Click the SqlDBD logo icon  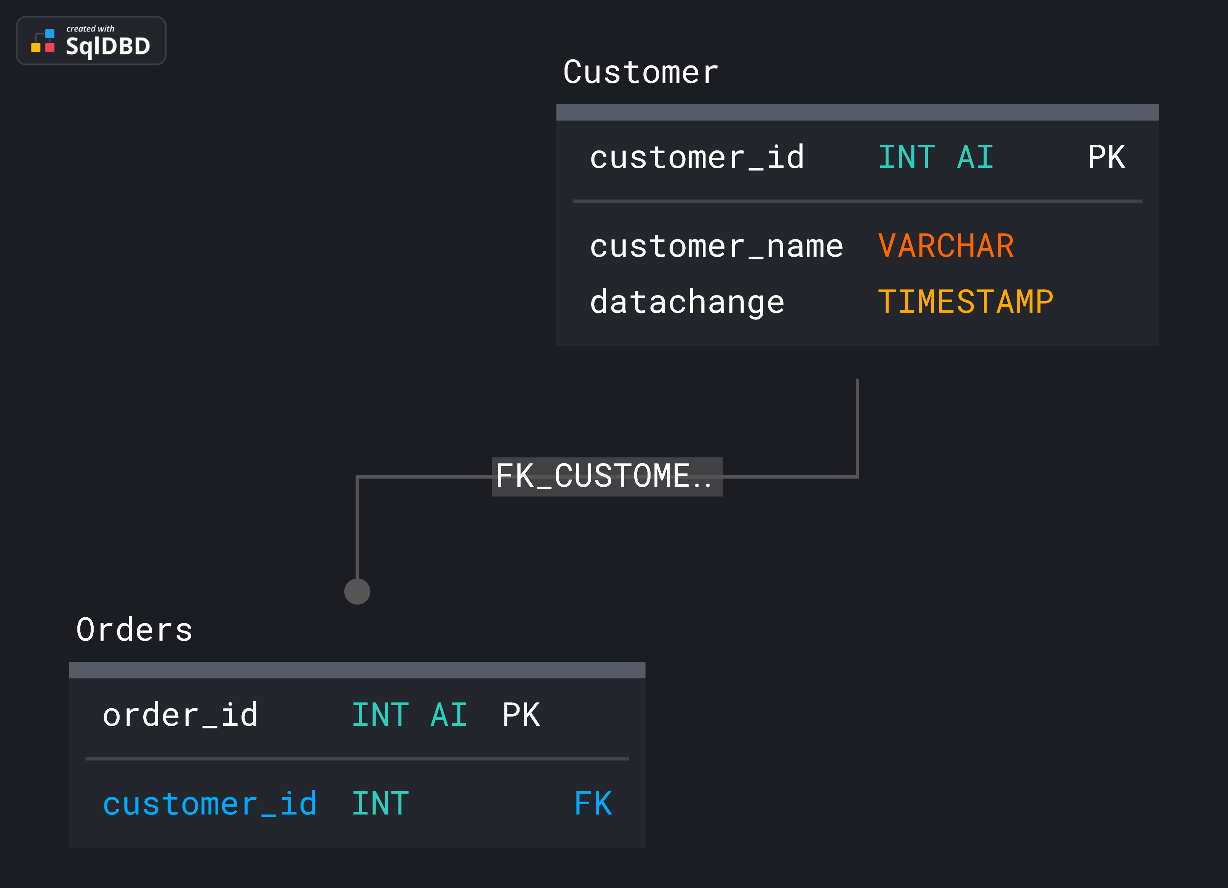pyautogui.click(x=43, y=41)
